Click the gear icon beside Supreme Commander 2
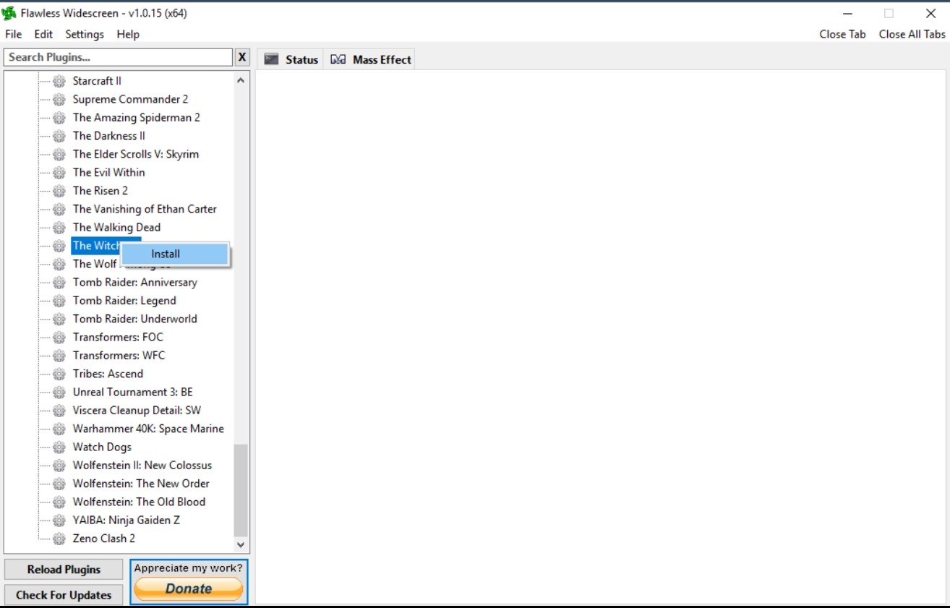Image resolution: width=950 pixels, height=608 pixels. point(59,99)
